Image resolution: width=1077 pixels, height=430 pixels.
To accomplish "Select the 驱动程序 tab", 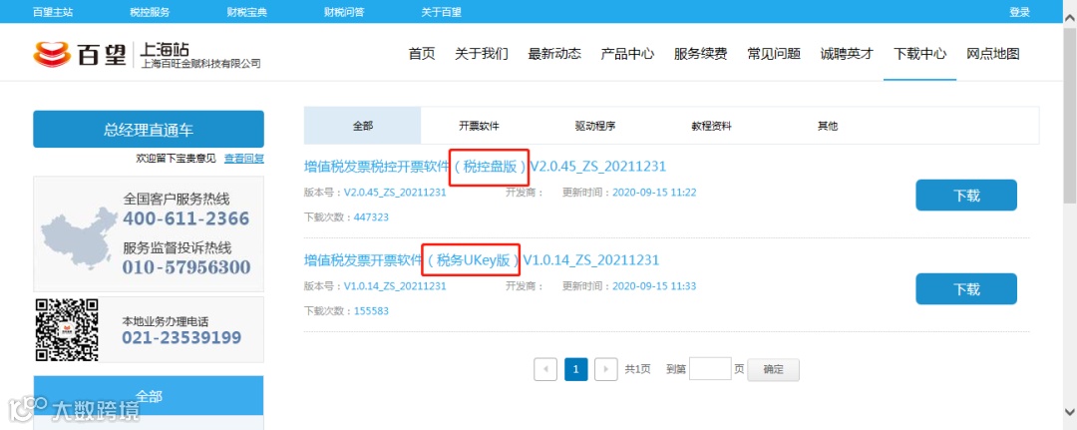I will [x=594, y=126].
